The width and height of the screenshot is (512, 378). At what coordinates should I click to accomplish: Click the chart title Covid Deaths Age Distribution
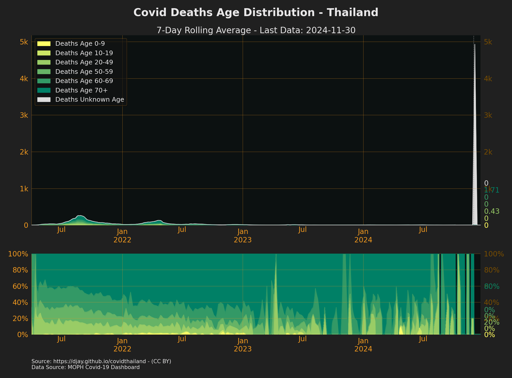pos(256,13)
